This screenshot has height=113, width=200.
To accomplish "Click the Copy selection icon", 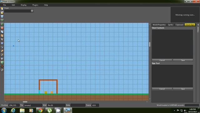I will click(x=2, y=32).
